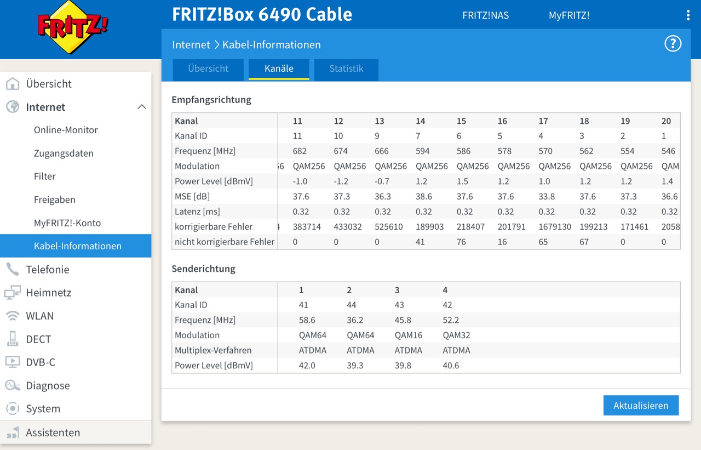This screenshot has width=701, height=450.
Task: Click the Senderichtung heading
Action: tap(203, 269)
